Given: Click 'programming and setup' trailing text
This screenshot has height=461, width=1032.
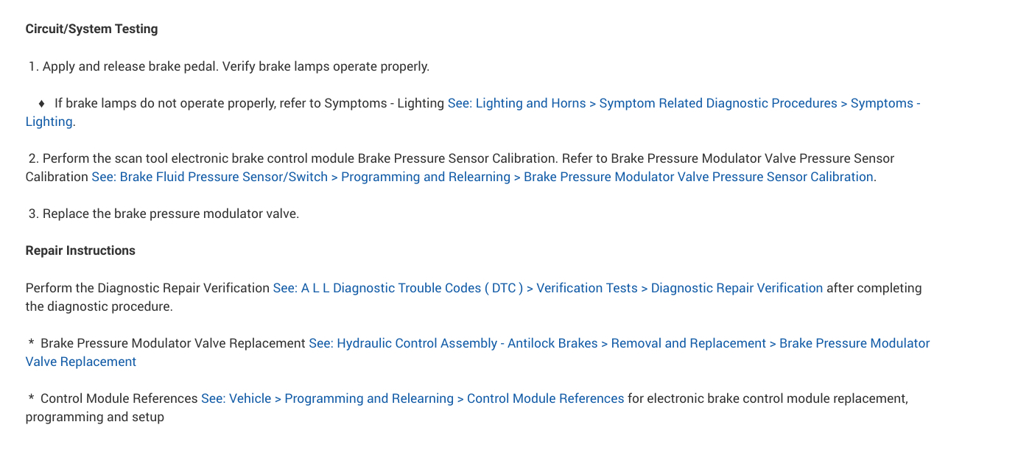Looking at the screenshot, I should click(94, 417).
